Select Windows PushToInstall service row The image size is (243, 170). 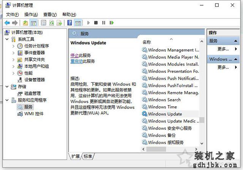[x=170, y=85]
